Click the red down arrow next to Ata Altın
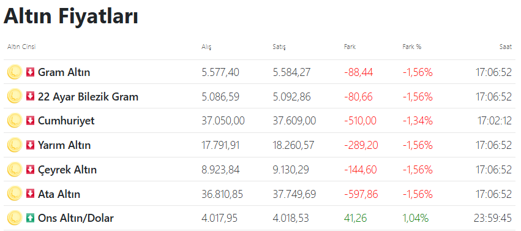The height and width of the screenshot is (231, 521). 30,194
